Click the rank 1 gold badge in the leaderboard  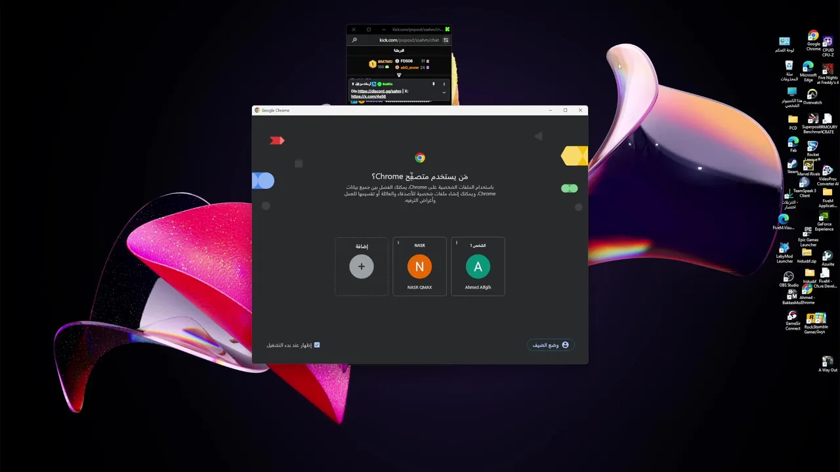373,64
